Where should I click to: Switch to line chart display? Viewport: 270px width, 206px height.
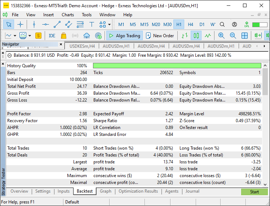[x=208, y=36]
